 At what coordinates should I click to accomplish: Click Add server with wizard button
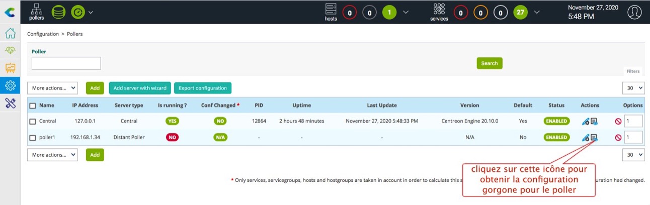[x=140, y=88]
